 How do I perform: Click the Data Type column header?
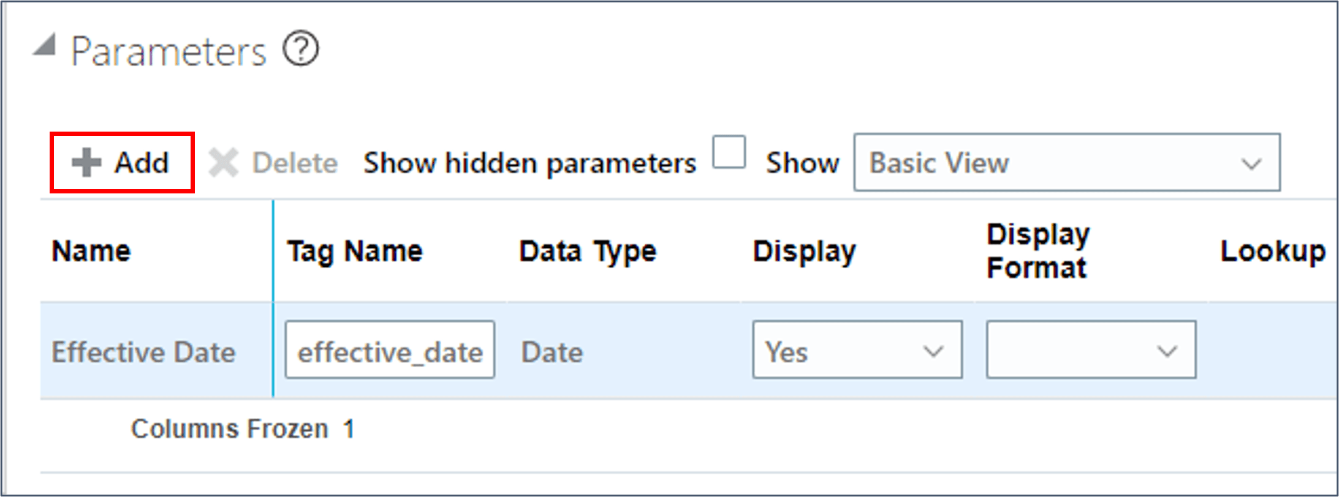coord(588,250)
